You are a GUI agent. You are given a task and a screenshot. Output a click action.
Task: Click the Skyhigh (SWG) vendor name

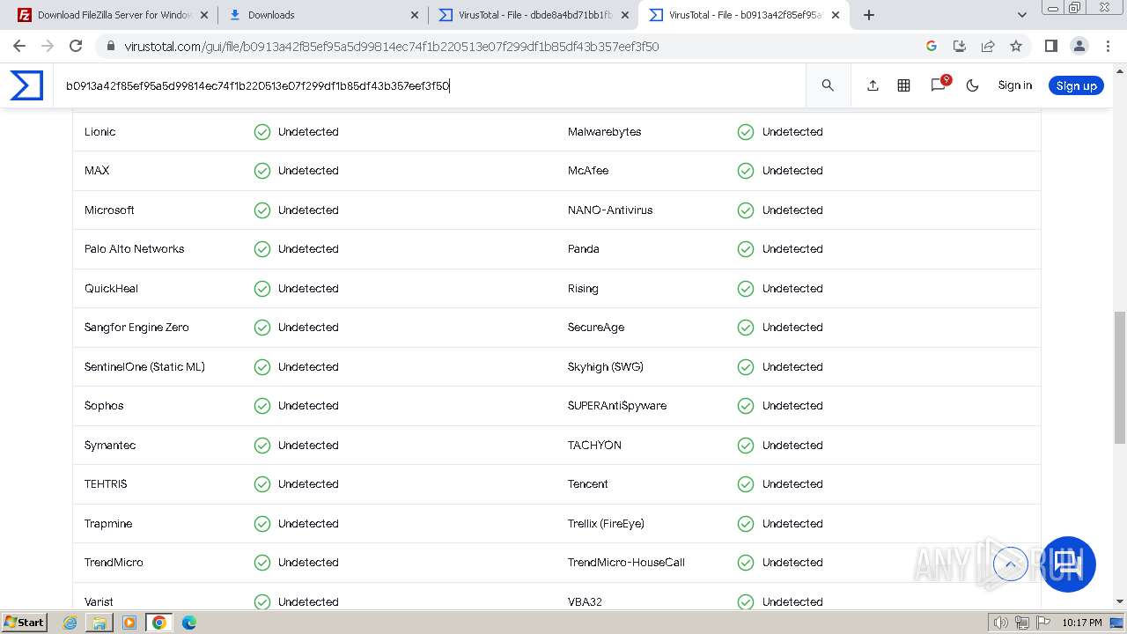click(605, 367)
